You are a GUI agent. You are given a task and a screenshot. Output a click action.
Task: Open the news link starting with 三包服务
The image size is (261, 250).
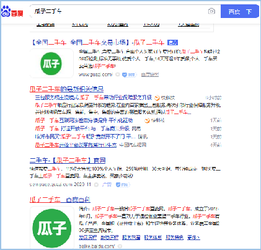pyautogui.click(x=94, y=97)
